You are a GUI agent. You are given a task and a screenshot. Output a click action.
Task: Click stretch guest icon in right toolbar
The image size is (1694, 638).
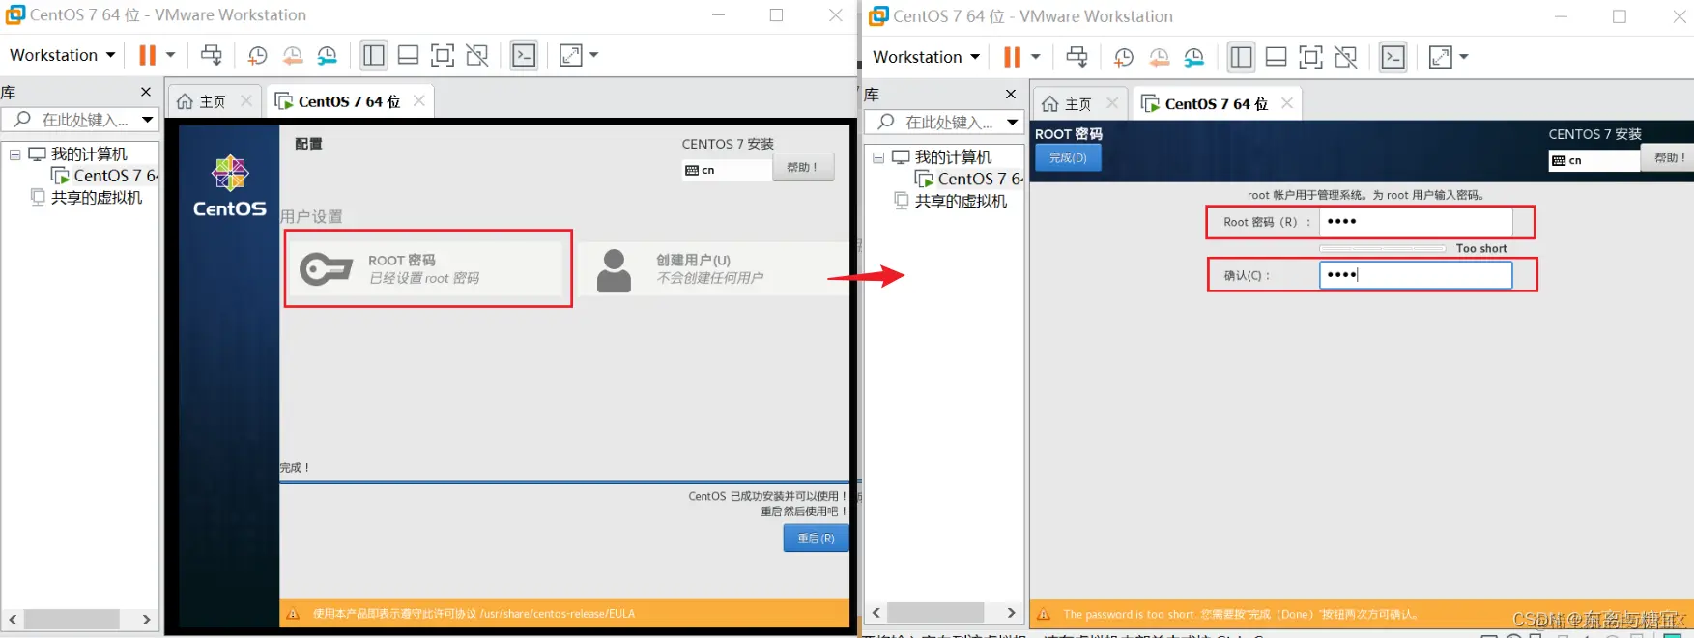tap(1440, 57)
